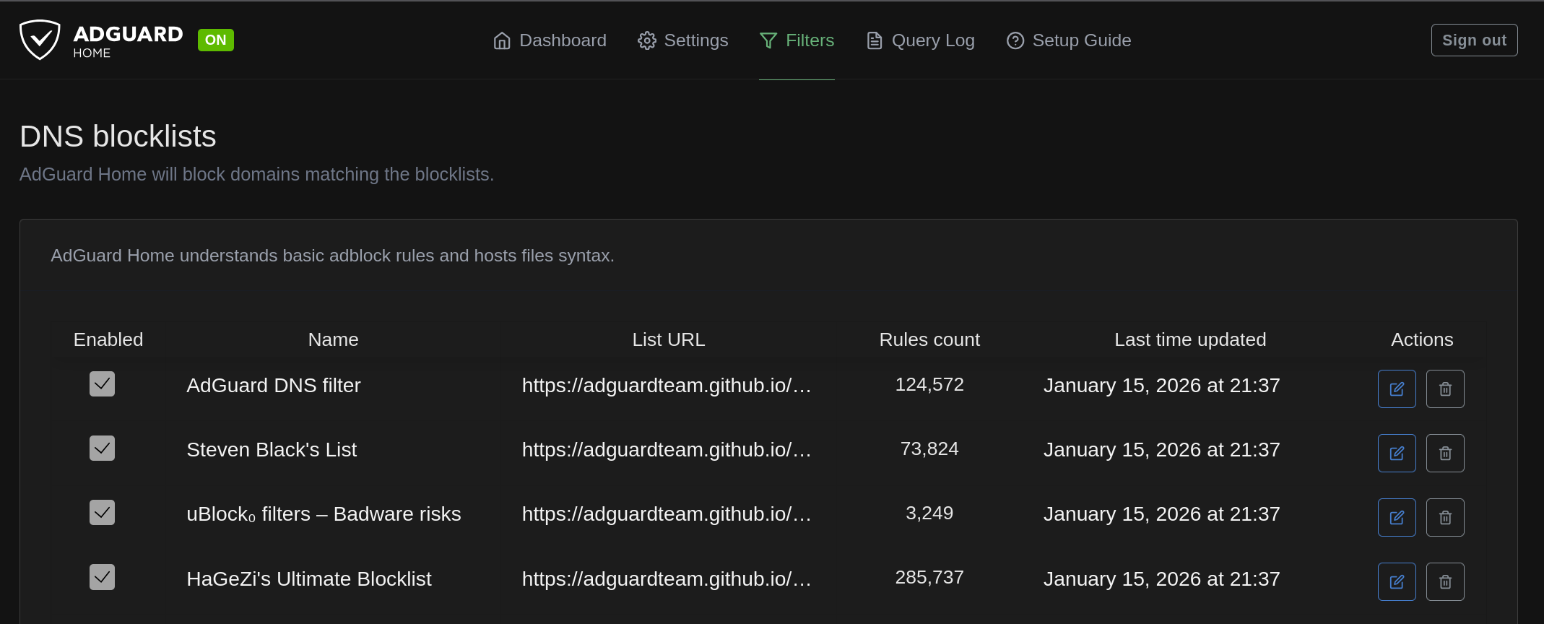Click the Sign out button
The width and height of the screenshot is (1544, 624).
[1474, 40]
